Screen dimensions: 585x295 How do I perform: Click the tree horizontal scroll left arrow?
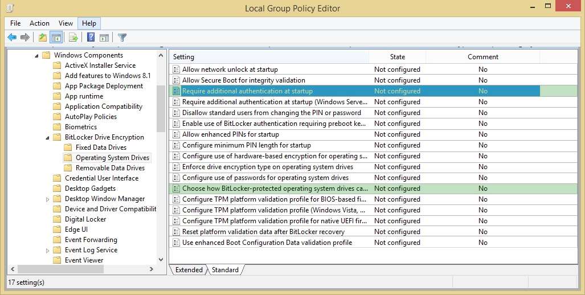click(13, 269)
